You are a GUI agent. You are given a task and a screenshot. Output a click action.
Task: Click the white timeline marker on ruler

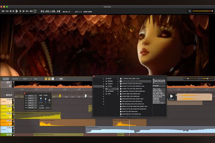point(86,96)
